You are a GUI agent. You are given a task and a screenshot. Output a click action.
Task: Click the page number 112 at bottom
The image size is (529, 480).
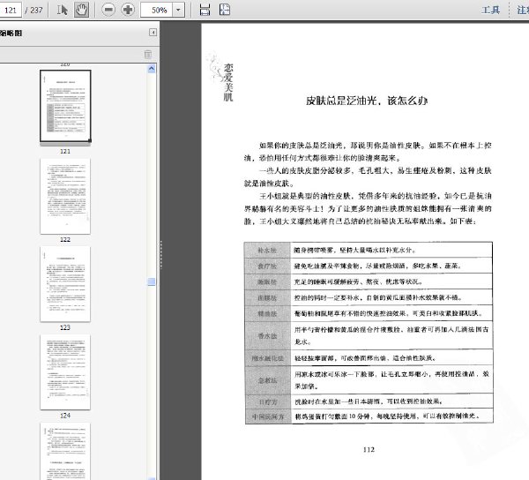click(x=369, y=450)
